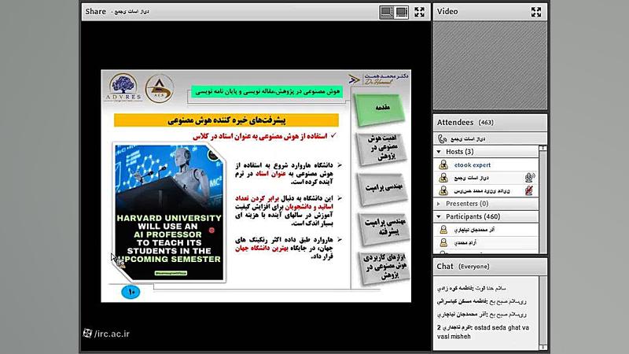Click the slide's اهمیت هوش مصنوعی در پژوهش button
This screenshot has width=629, height=354.
381,149
